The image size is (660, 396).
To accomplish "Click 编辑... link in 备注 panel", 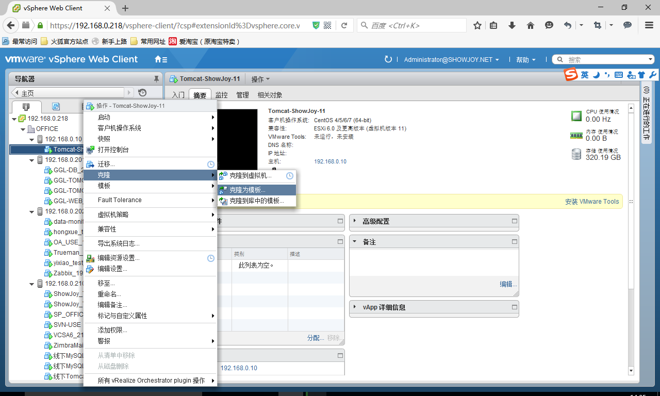I will 508,284.
